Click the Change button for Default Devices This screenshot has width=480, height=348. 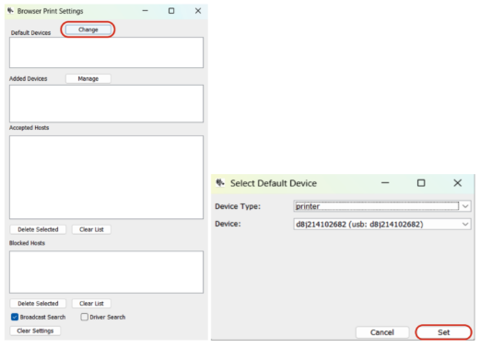coord(88,29)
